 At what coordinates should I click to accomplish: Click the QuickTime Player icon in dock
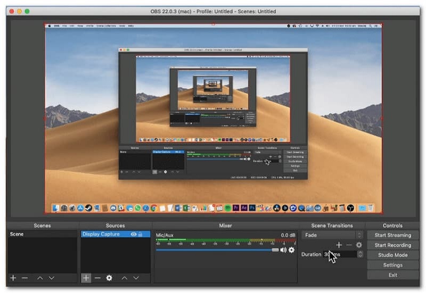point(301,208)
